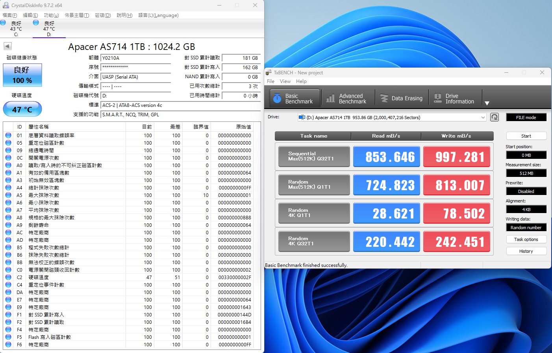This screenshot has height=353, width=552.
Task: Open the 佈景主題(T) theme menu
Action: (77, 15)
